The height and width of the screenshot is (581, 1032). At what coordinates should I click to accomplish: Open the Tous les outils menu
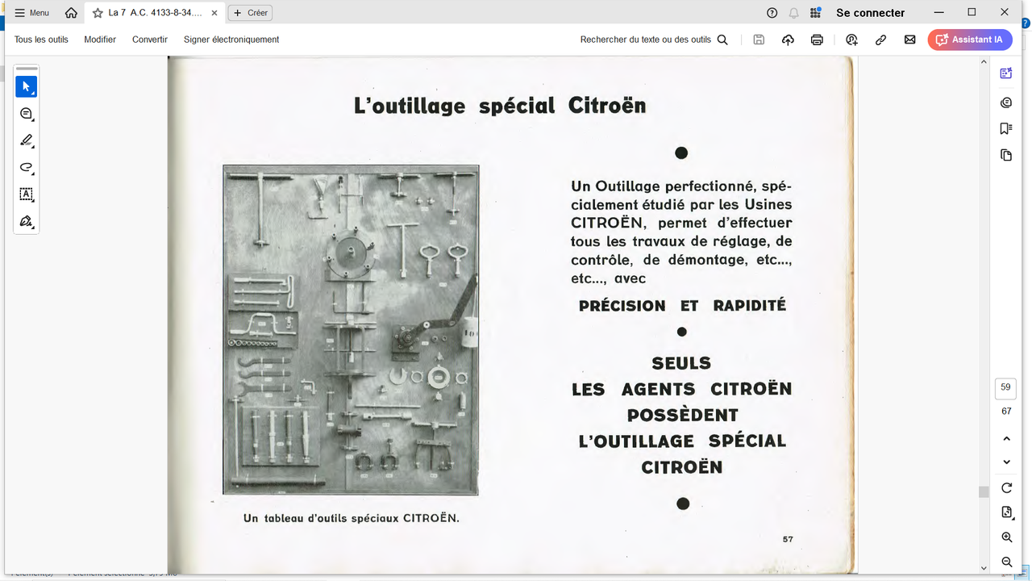click(41, 40)
